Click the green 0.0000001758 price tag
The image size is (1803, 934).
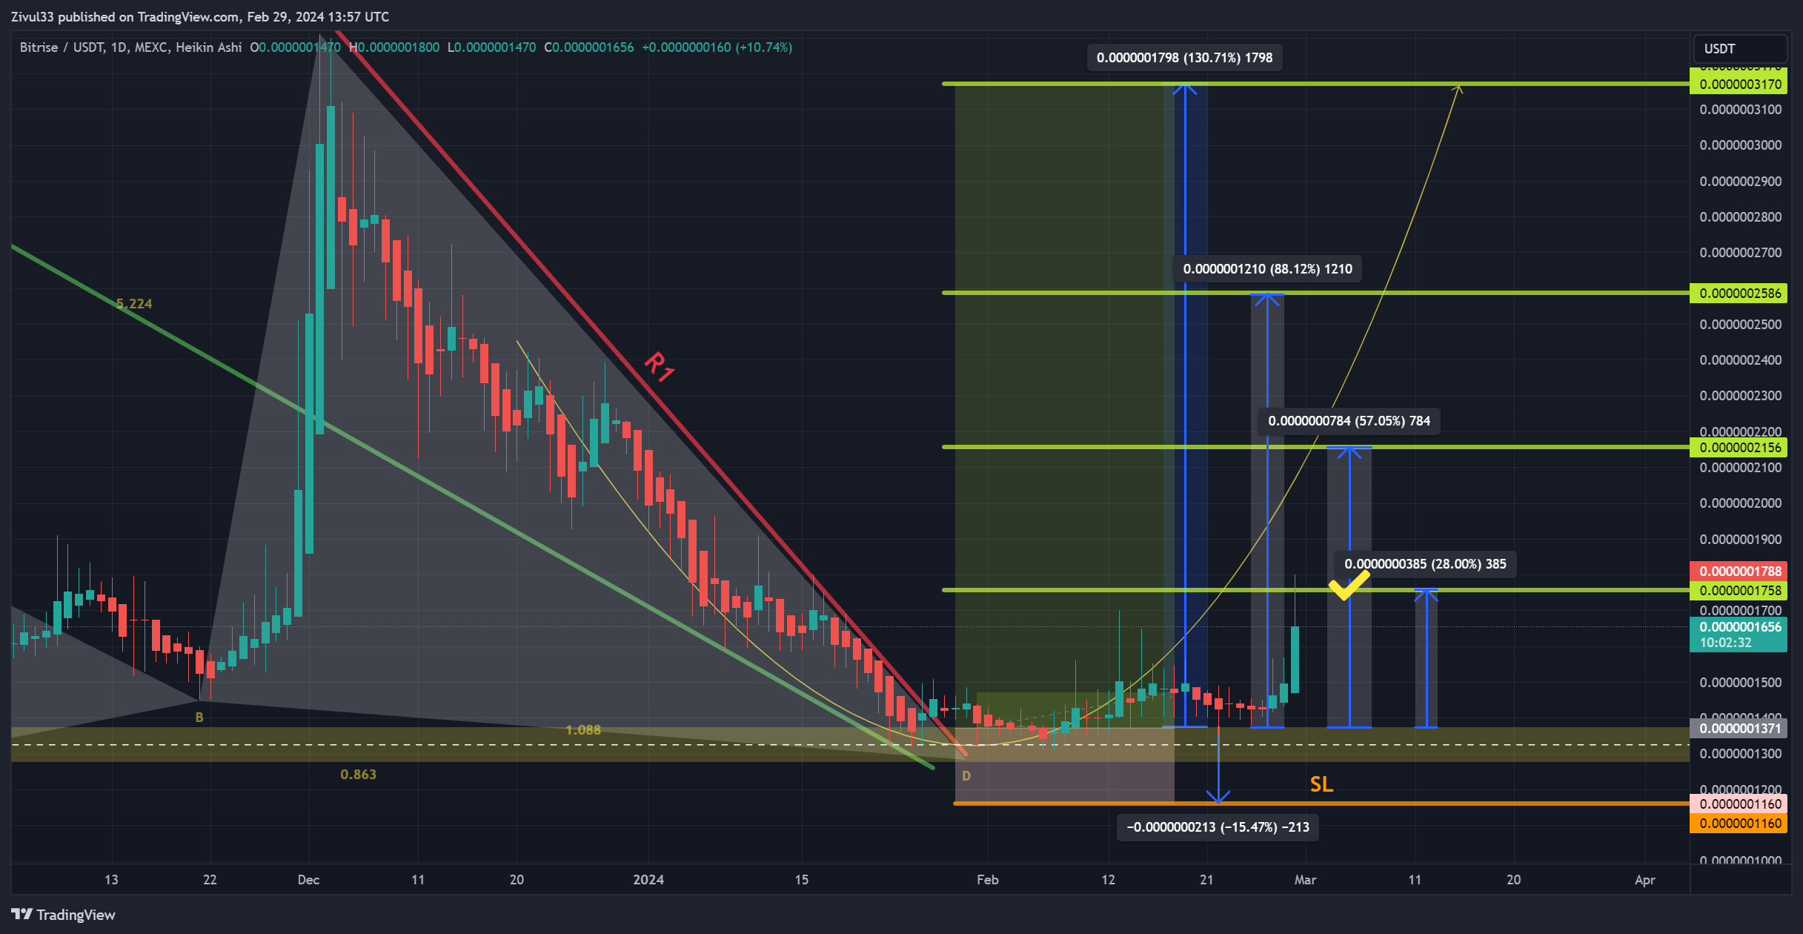[1739, 591]
